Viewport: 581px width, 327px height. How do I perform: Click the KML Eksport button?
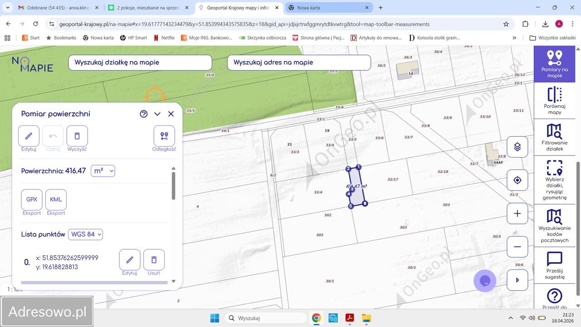pos(56,200)
